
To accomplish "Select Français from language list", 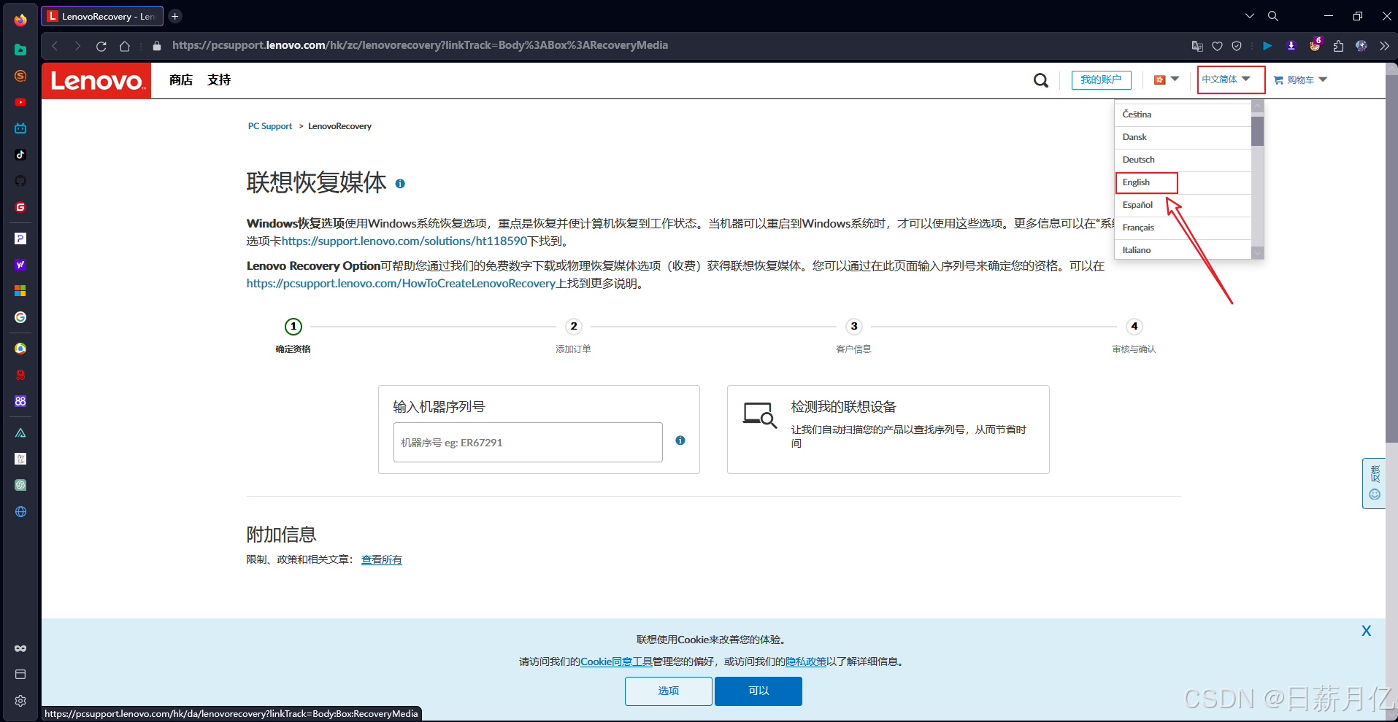I will click(x=1183, y=228).
